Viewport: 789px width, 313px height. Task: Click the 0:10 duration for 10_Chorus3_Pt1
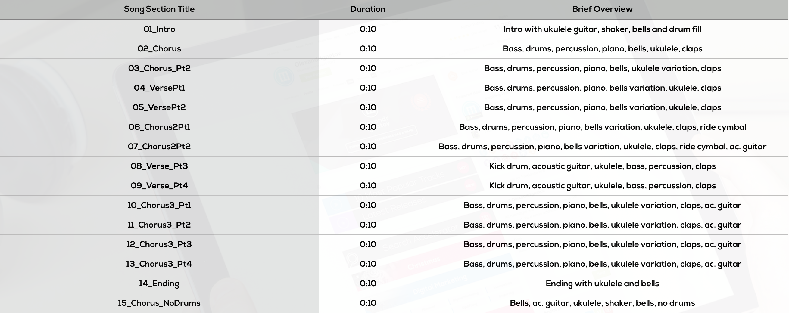tap(368, 205)
